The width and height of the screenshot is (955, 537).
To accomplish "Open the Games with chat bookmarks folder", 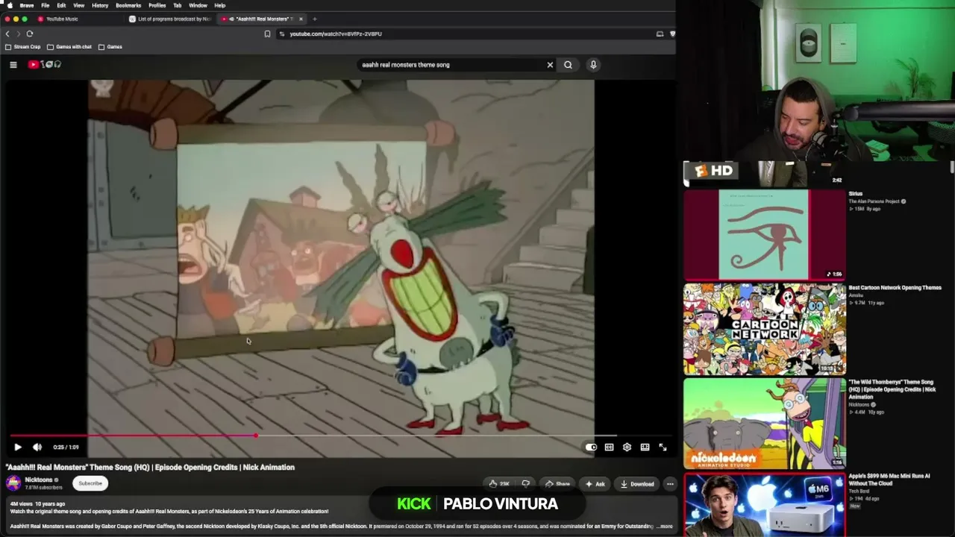I will (69, 47).
